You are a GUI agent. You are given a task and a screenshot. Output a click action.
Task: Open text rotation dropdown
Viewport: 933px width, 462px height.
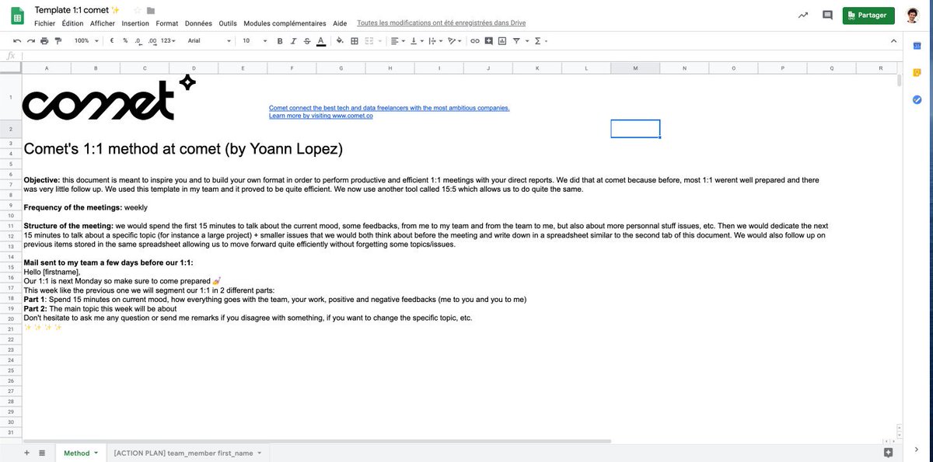pos(454,41)
